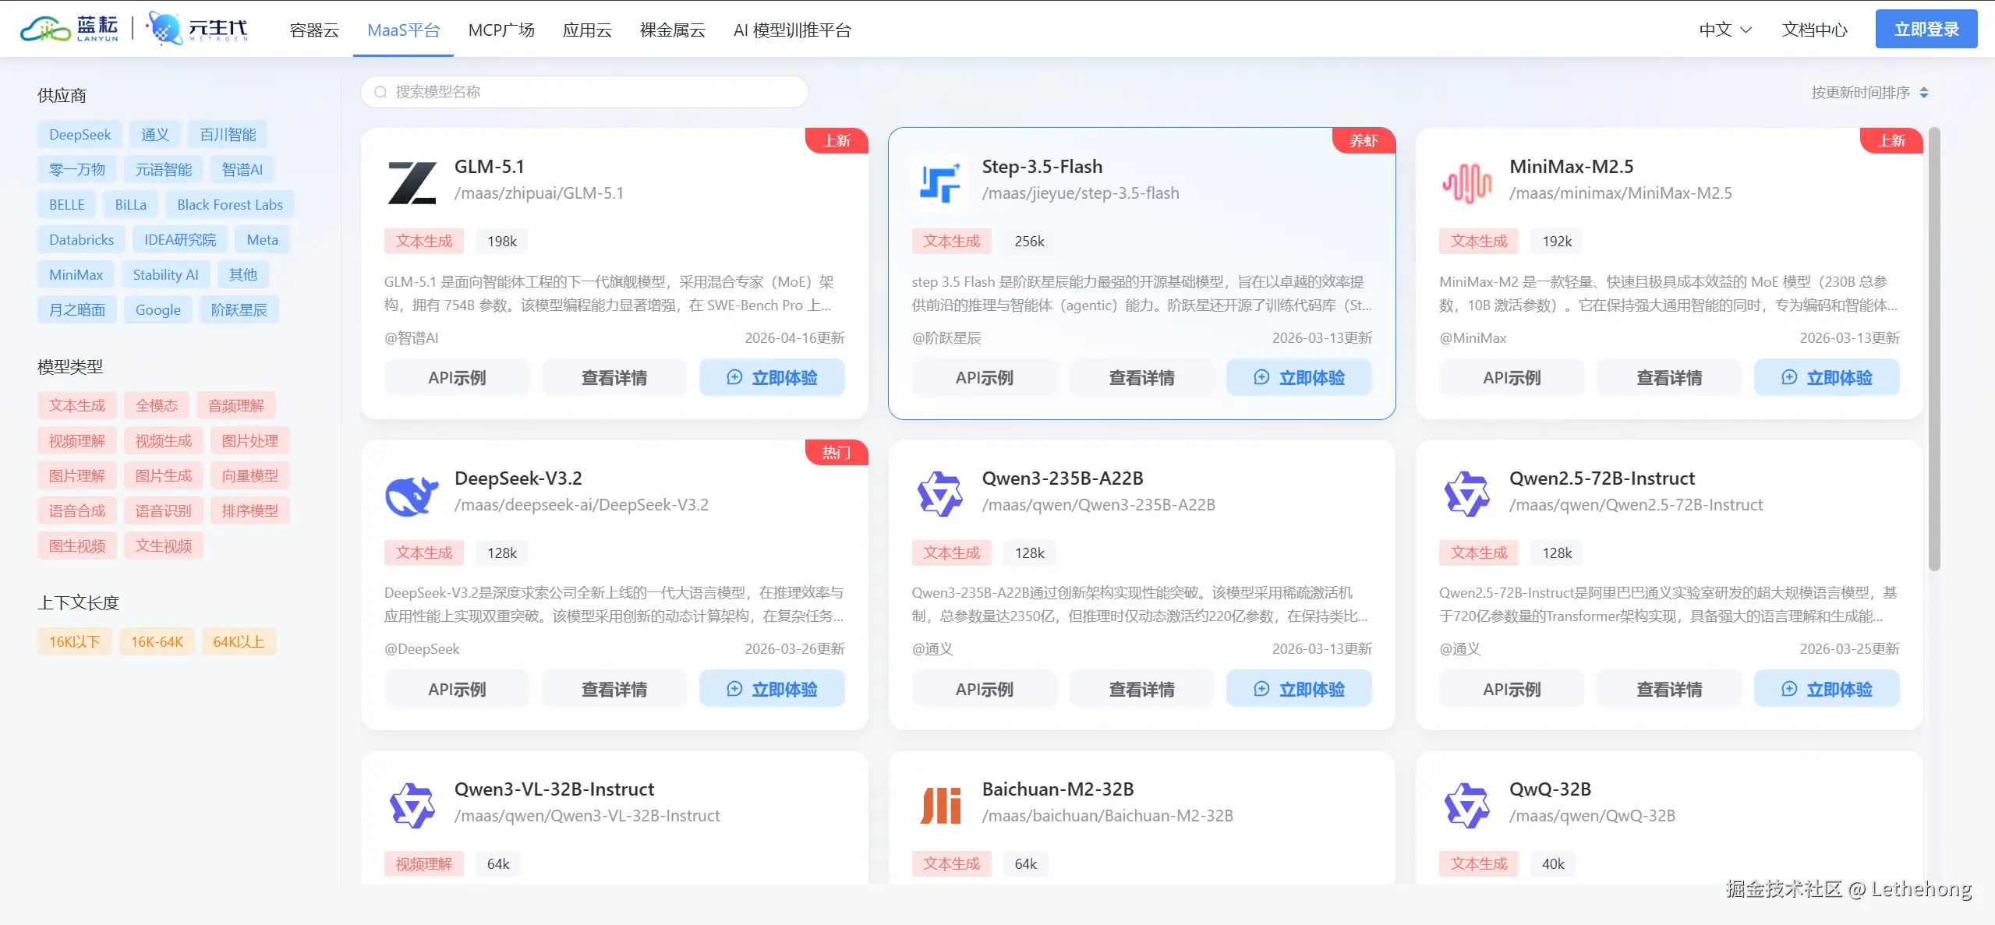Image resolution: width=1995 pixels, height=925 pixels.
Task: Click the 立即登录 button
Action: [1925, 30]
